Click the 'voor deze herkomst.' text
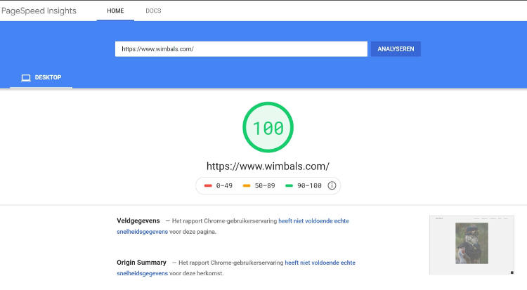 pyautogui.click(x=196, y=273)
